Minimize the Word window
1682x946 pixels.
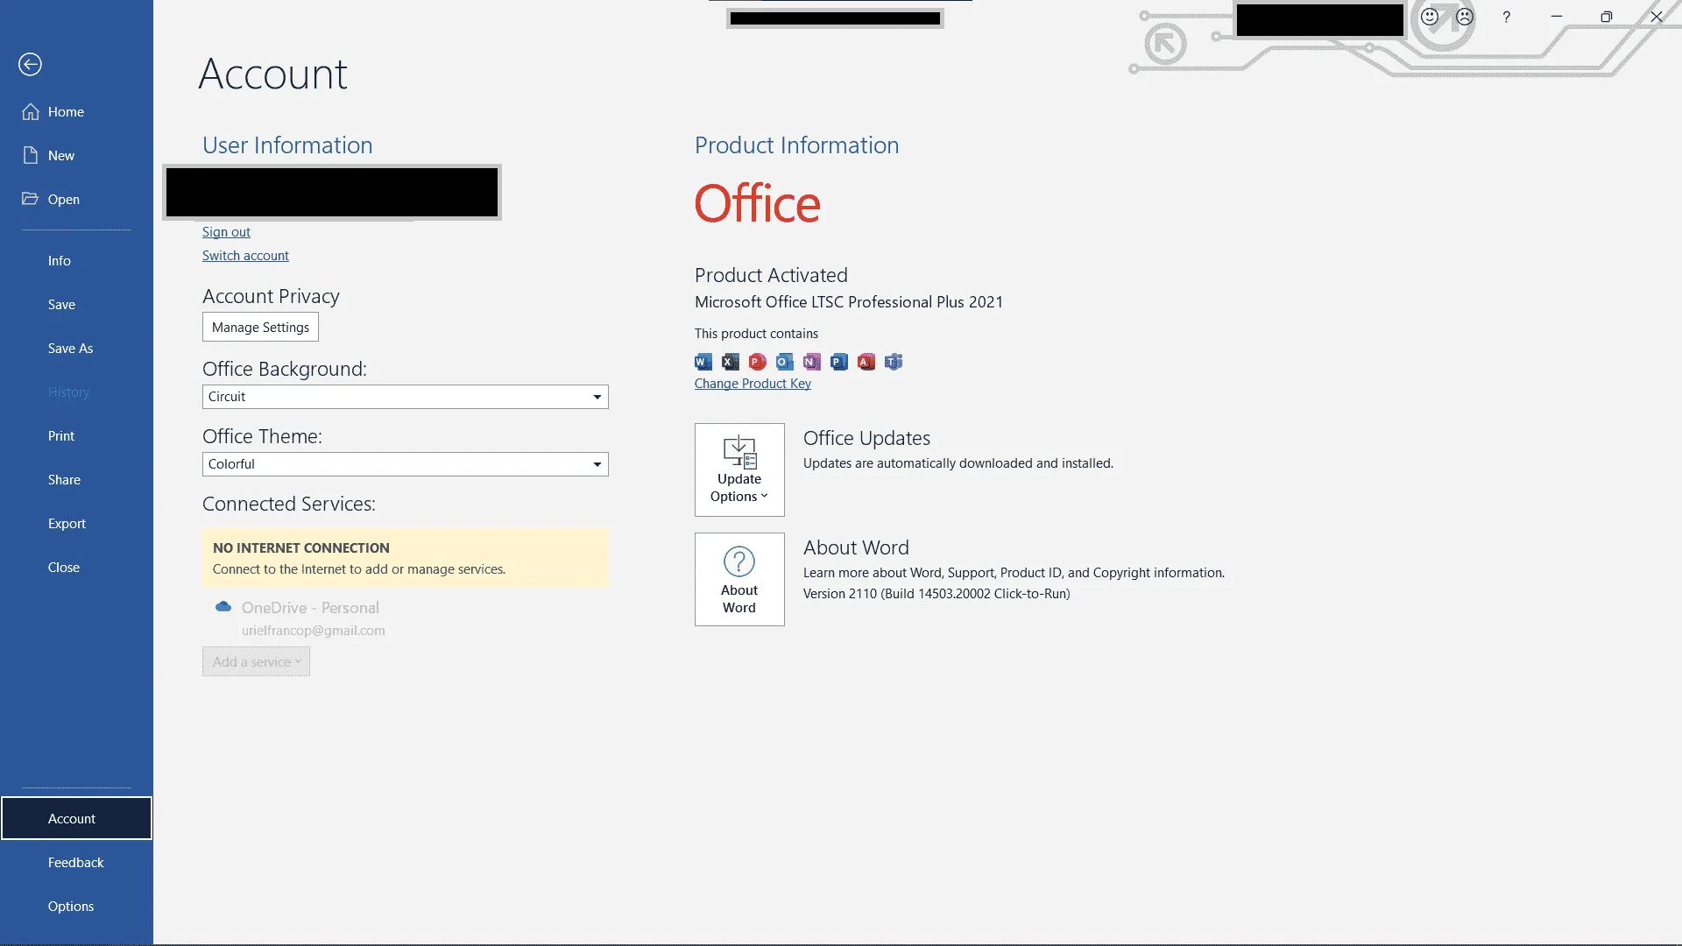1557,17
